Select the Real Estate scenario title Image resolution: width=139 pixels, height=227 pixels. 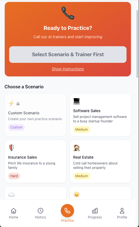click(83, 157)
